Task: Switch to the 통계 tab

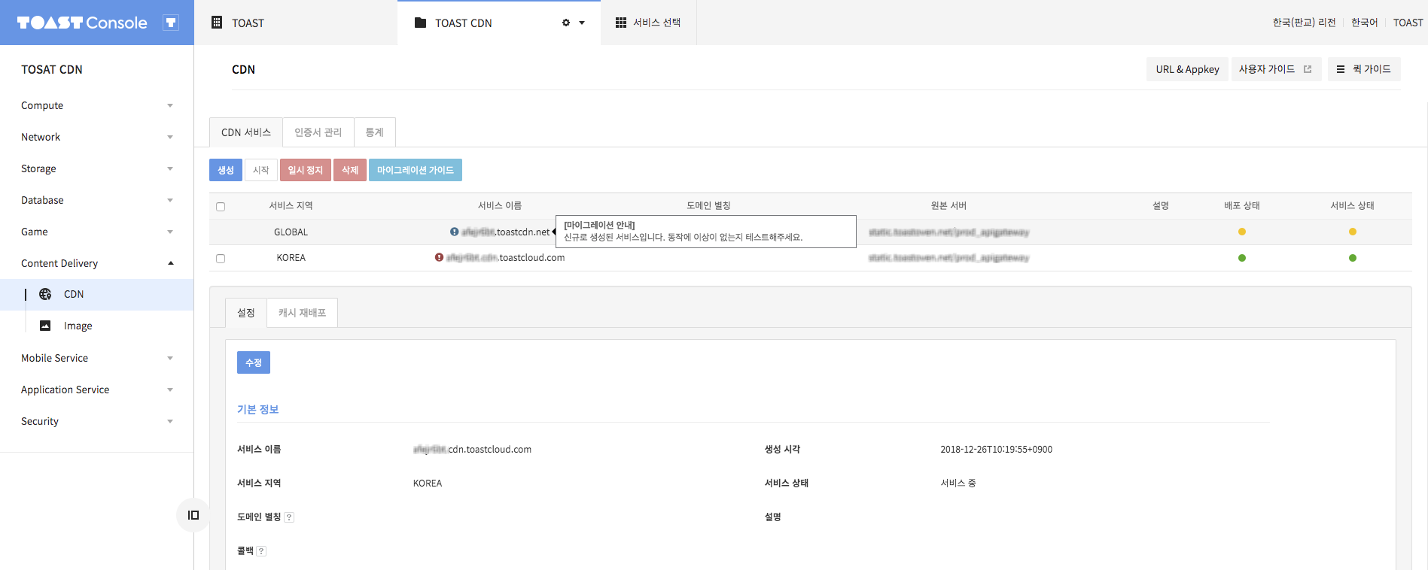Action: 375,132
